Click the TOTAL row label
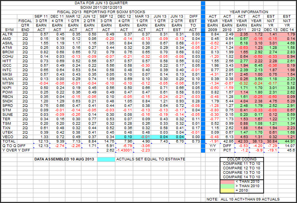 (x=9, y=141)
